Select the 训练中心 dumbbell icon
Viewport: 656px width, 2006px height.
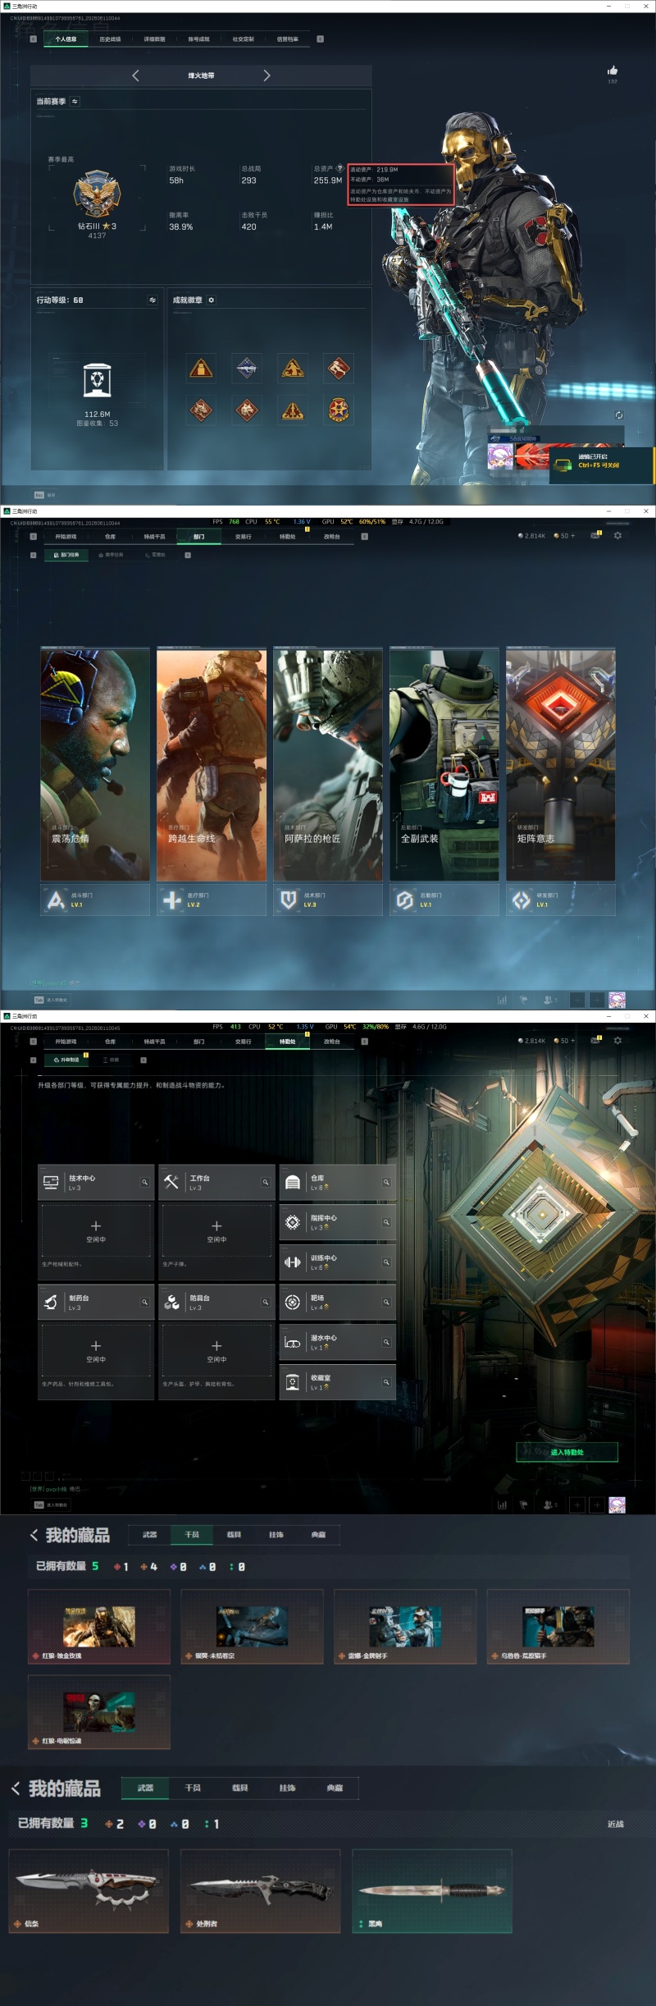[x=293, y=1262]
